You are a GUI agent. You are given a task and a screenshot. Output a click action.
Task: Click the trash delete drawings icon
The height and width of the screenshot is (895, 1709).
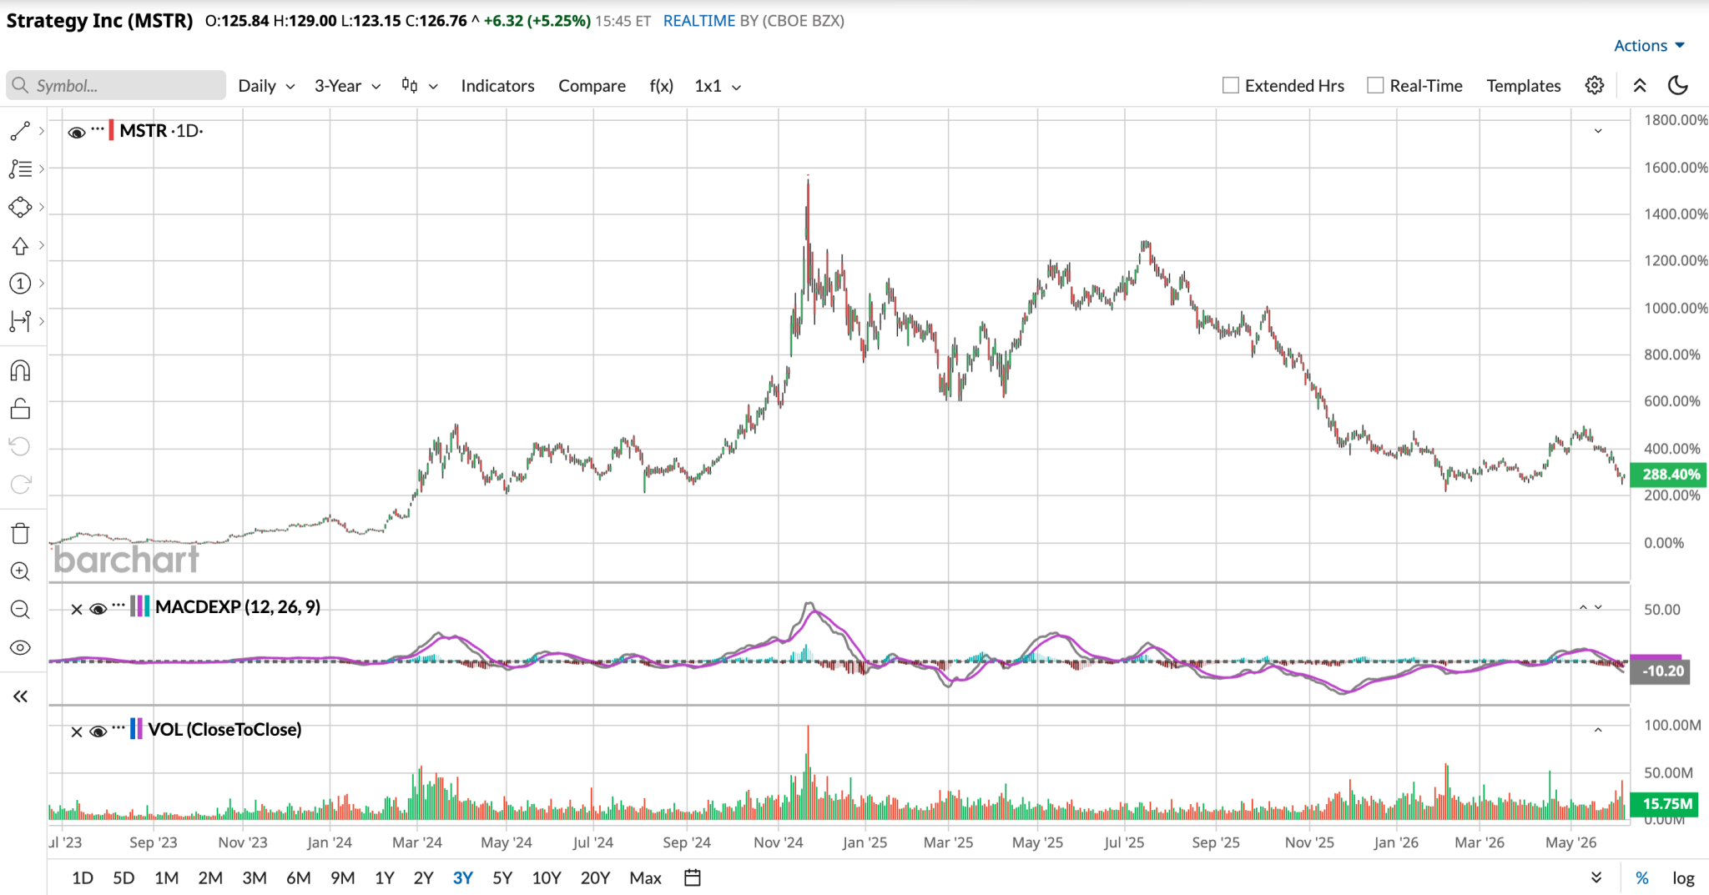(x=20, y=534)
